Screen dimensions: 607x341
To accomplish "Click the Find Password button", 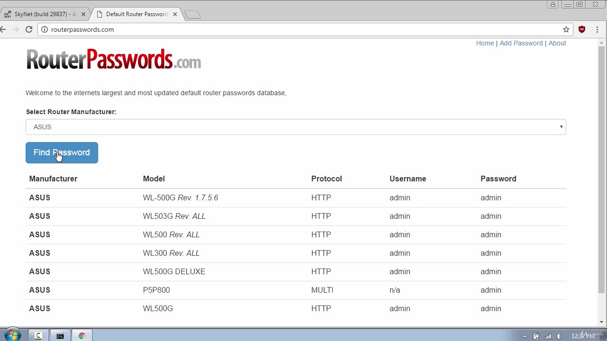I will (x=62, y=153).
